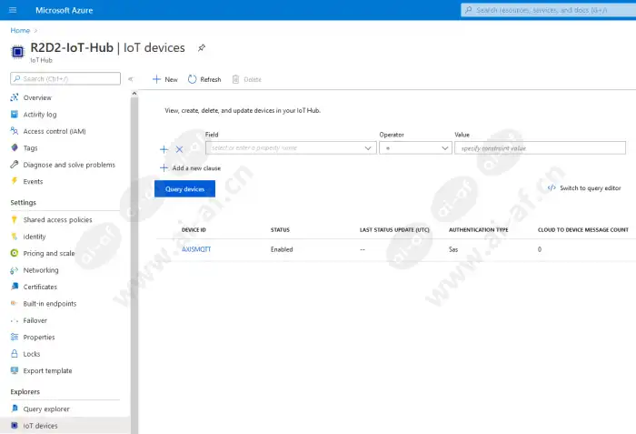Click the Delete toolbar button
The width and height of the screenshot is (636, 434).
[246, 79]
